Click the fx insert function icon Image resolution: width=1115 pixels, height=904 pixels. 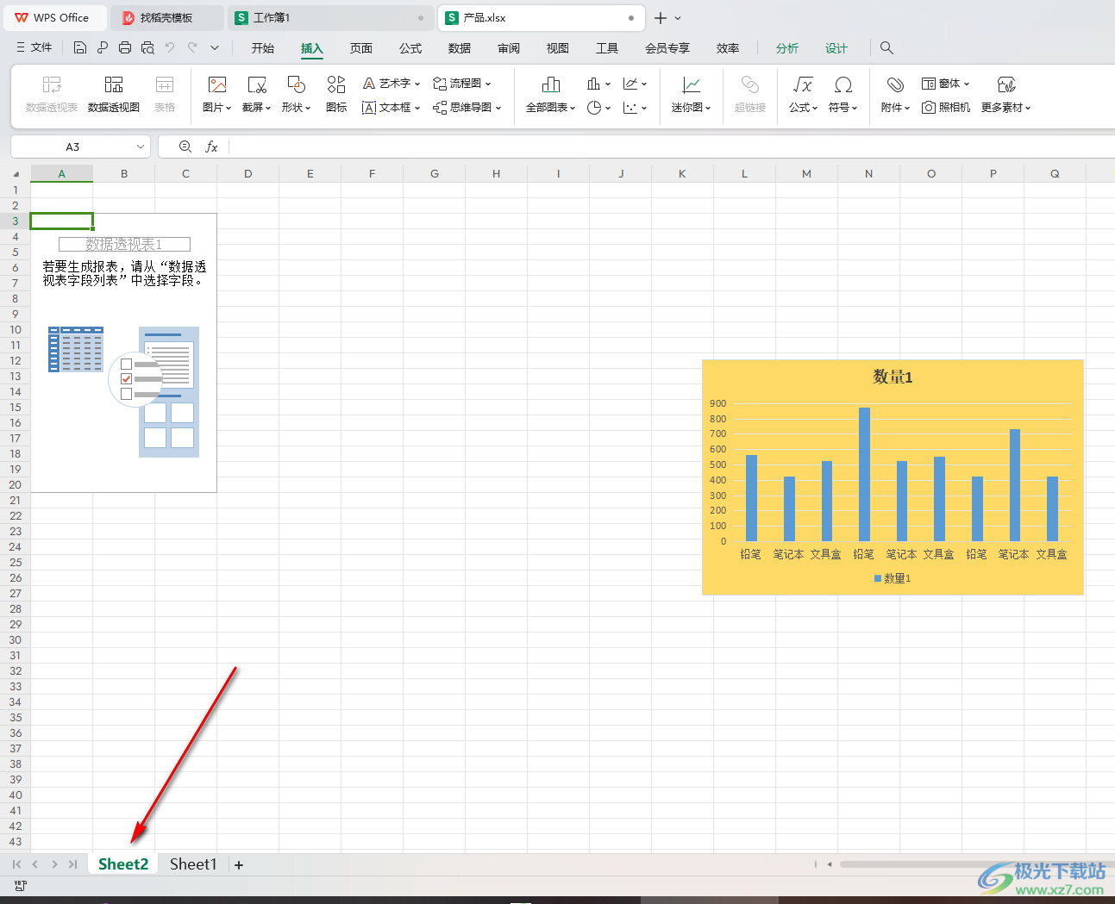(x=211, y=147)
